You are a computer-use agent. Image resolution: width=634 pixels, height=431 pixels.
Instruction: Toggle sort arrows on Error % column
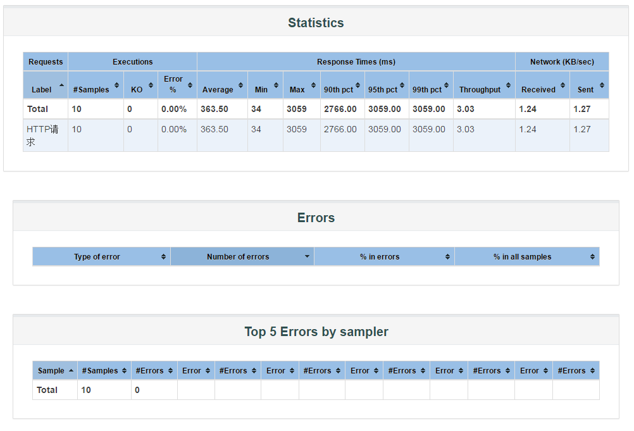pyautogui.click(x=190, y=85)
